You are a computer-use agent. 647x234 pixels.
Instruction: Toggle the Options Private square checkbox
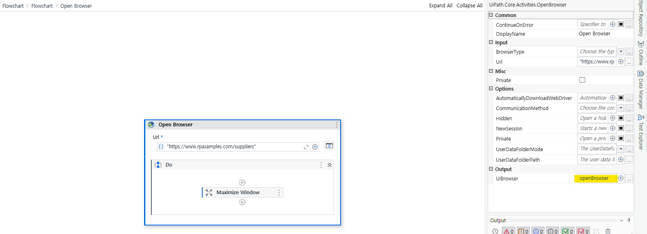621,139
